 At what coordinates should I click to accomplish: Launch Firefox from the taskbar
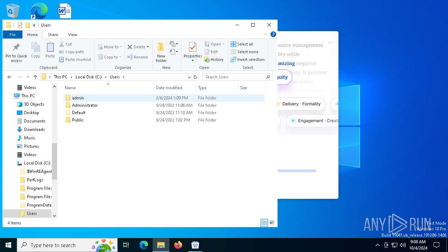[178, 245]
